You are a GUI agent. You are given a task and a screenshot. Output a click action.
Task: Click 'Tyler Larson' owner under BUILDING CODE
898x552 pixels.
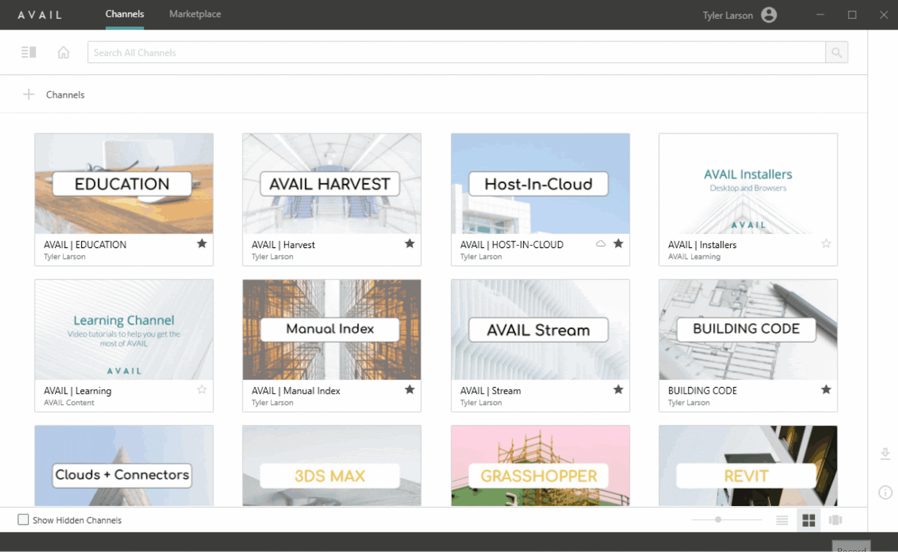pos(689,402)
